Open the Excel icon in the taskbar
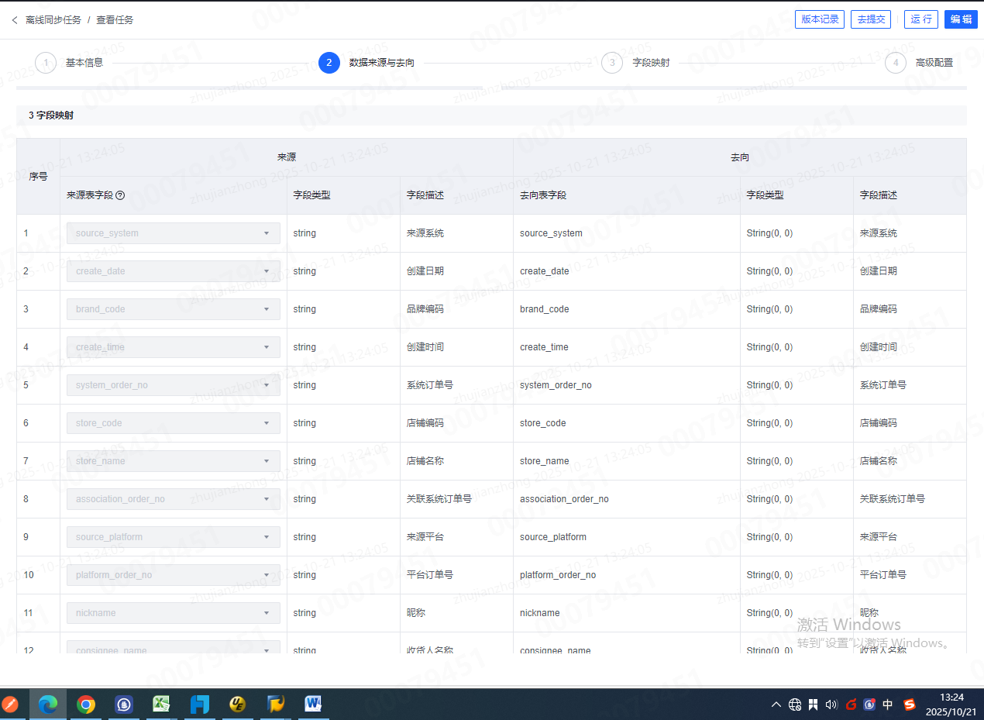984x720 pixels. (161, 704)
